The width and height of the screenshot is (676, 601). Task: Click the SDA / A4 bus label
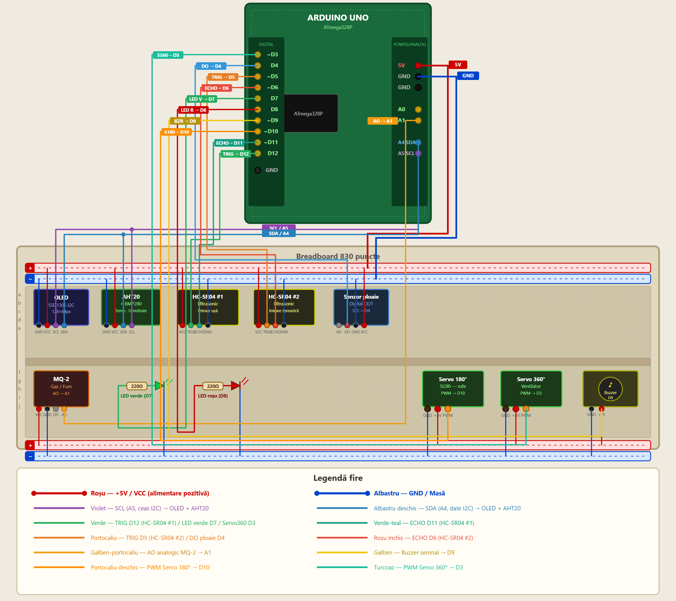pos(279,233)
